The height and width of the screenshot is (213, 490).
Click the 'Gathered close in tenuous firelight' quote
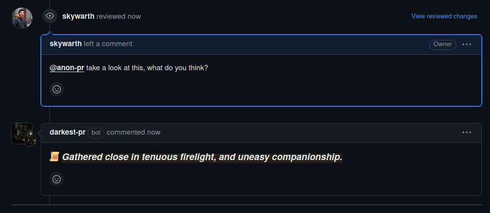click(202, 157)
